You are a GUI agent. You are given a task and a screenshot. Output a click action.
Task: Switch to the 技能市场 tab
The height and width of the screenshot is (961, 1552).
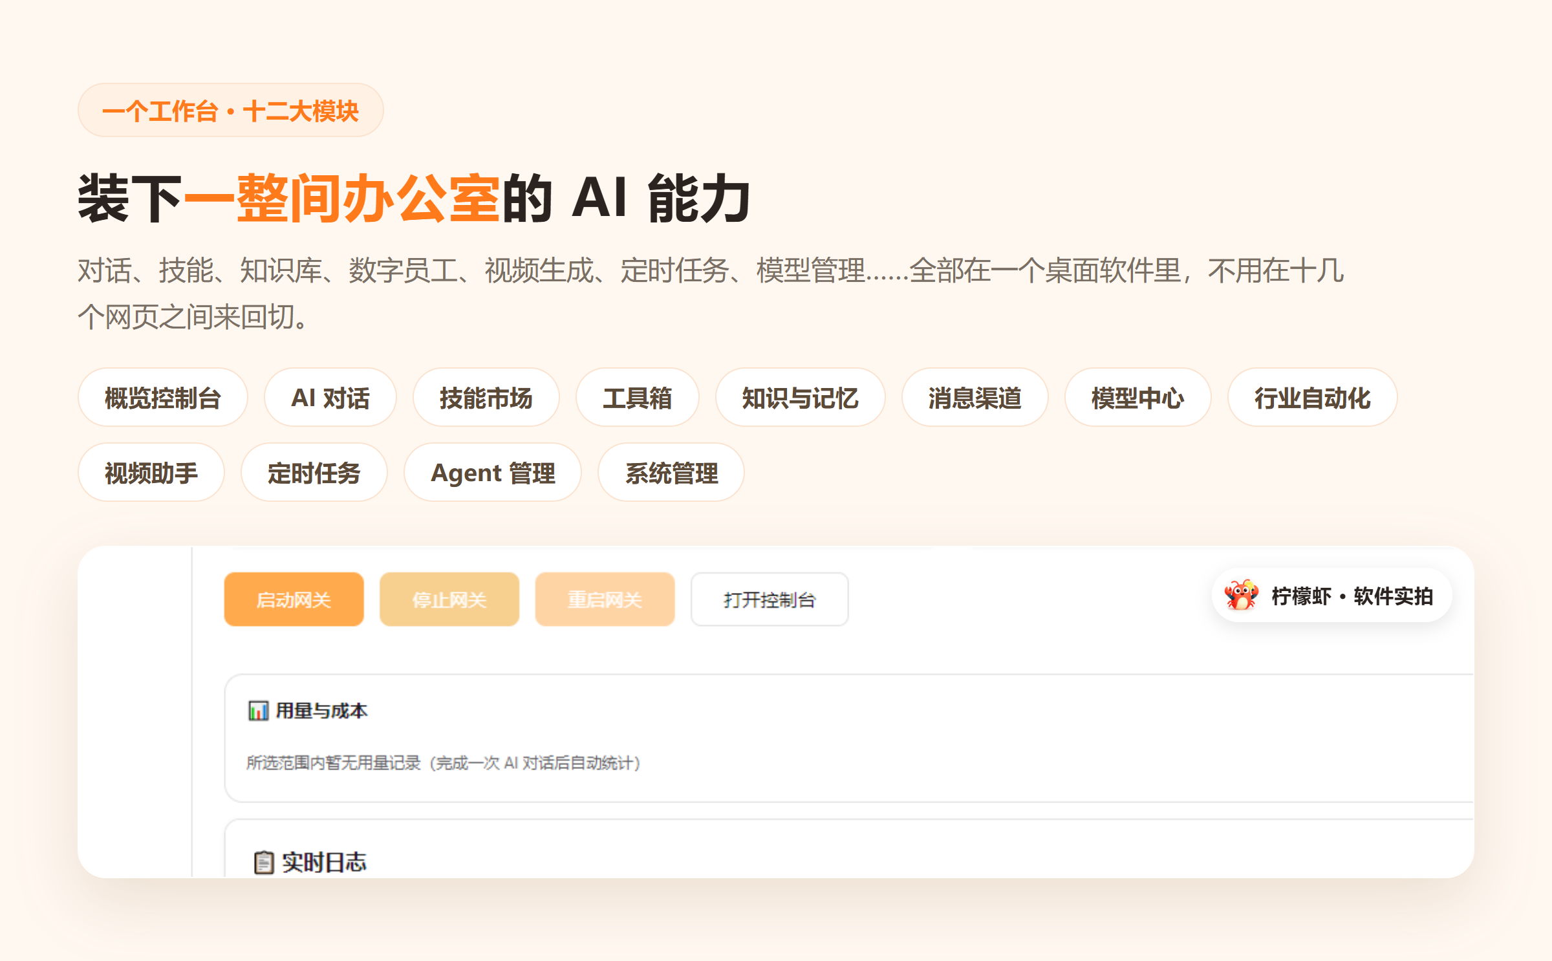click(486, 398)
